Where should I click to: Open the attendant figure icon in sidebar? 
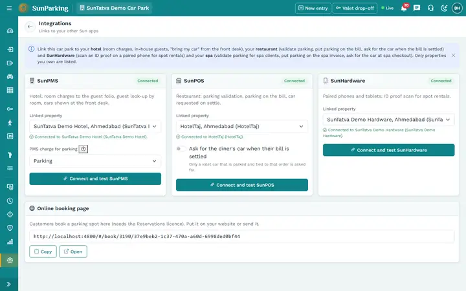[x=10, y=155]
